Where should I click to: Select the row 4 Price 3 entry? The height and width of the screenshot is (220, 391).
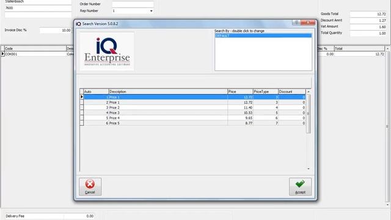(194, 112)
